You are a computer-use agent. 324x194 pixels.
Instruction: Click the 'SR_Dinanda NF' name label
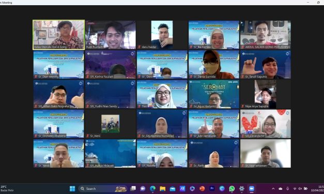tap(255, 136)
